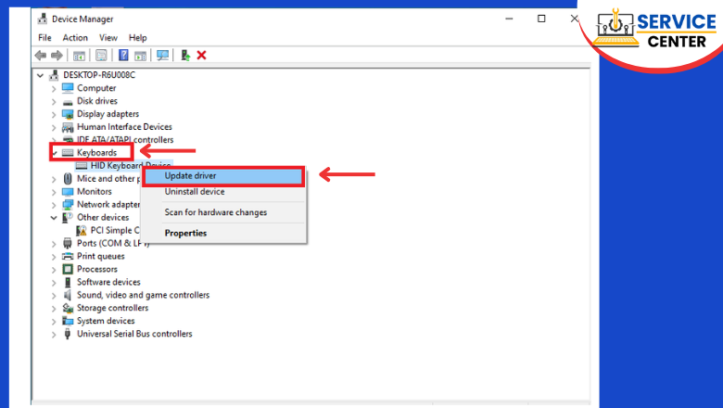
Task: Expand the Display adapters category
Action: (x=54, y=114)
